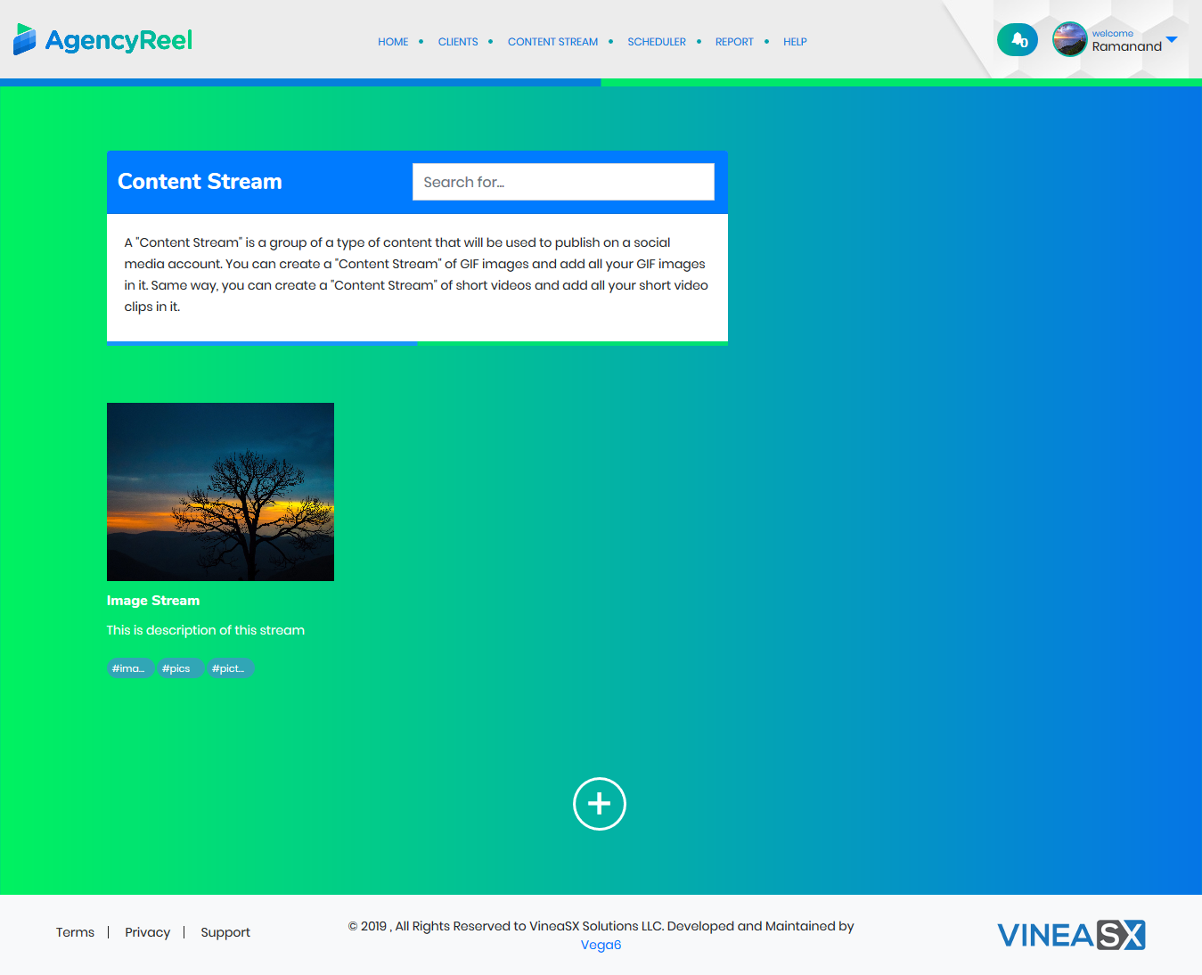Open the HELP menu item

pyautogui.click(x=794, y=41)
